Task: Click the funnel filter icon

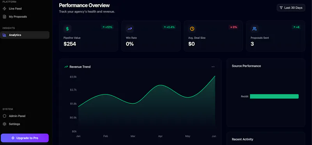Action: pos(281,8)
